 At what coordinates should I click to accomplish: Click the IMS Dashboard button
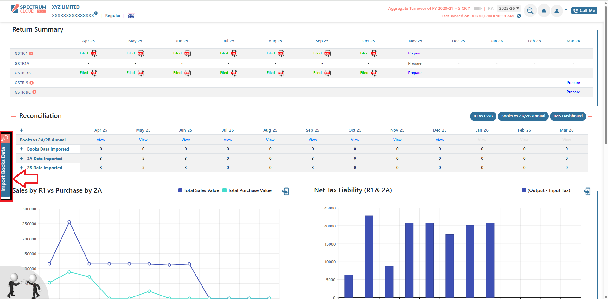pos(568,116)
